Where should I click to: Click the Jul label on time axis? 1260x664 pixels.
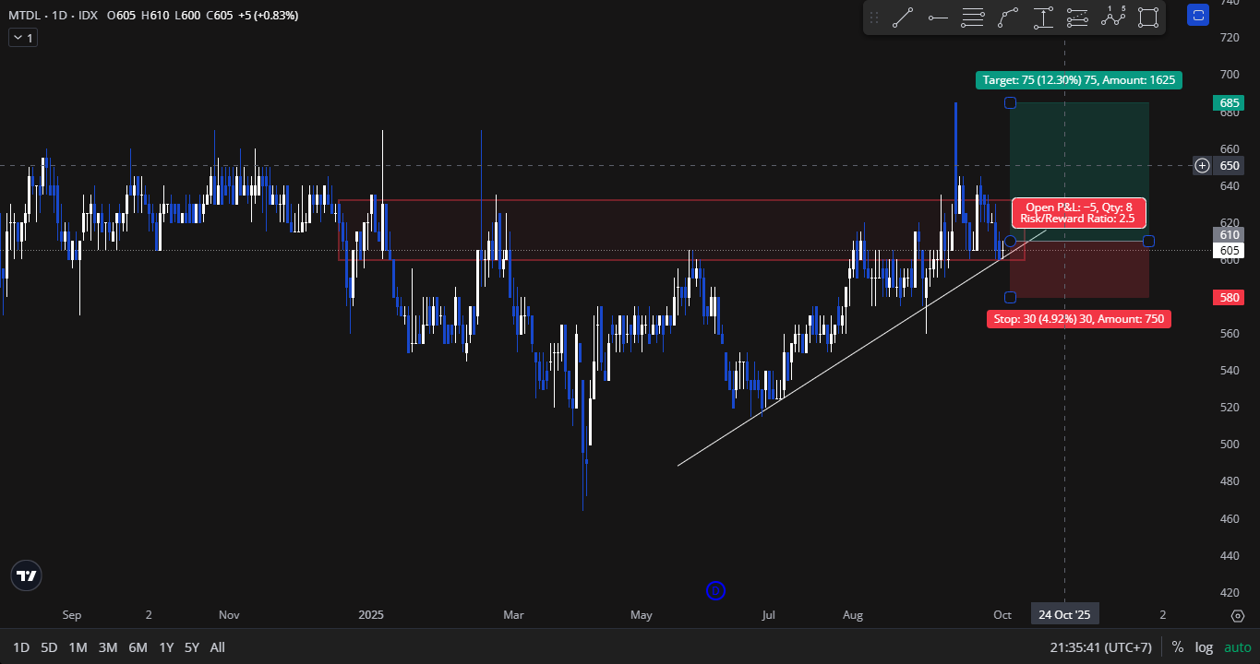[x=768, y=614]
